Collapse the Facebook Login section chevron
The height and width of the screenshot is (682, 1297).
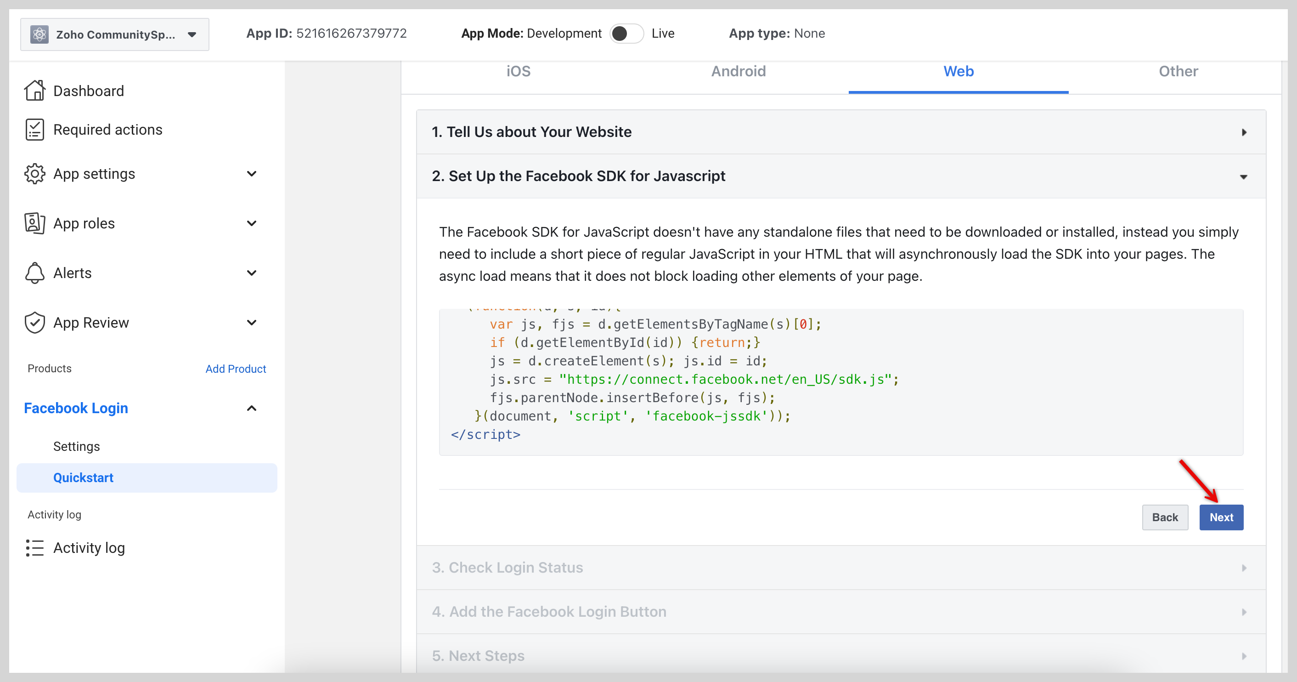click(x=251, y=408)
